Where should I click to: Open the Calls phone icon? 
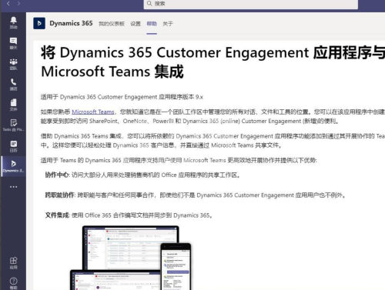pos(13,85)
